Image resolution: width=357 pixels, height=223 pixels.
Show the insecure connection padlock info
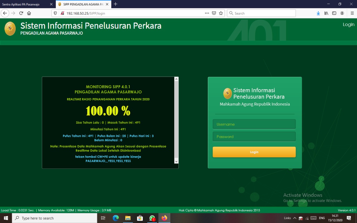point(62,13)
